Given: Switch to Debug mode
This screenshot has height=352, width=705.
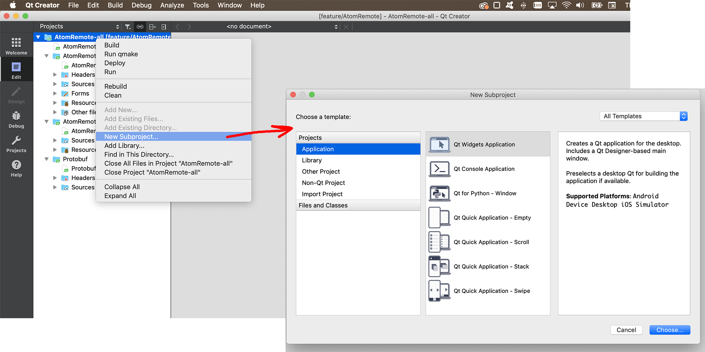Looking at the screenshot, I should click(x=16, y=119).
